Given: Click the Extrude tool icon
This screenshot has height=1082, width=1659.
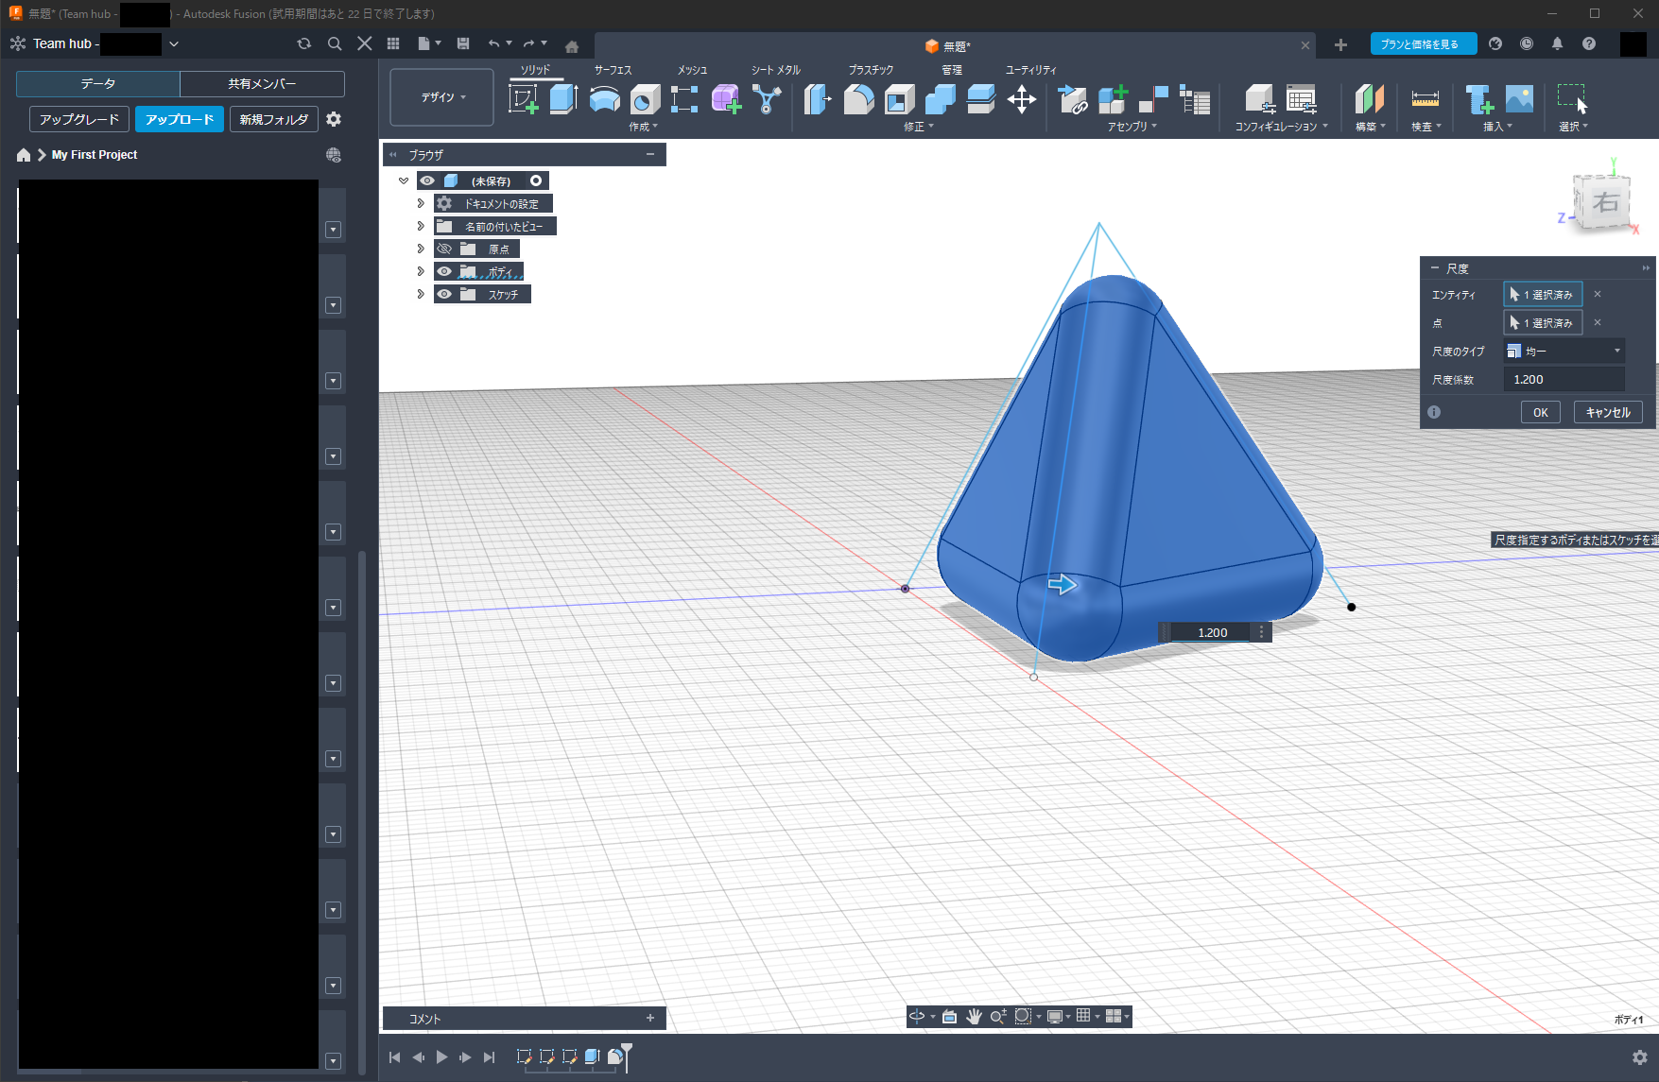Looking at the screenshot, I should click(x=563, y=99).
